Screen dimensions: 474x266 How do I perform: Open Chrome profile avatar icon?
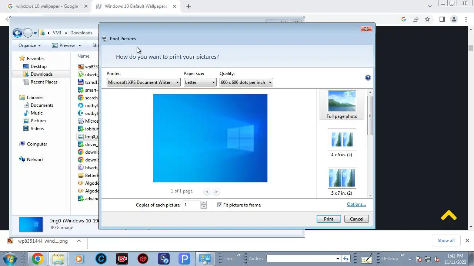pos(454,19)
